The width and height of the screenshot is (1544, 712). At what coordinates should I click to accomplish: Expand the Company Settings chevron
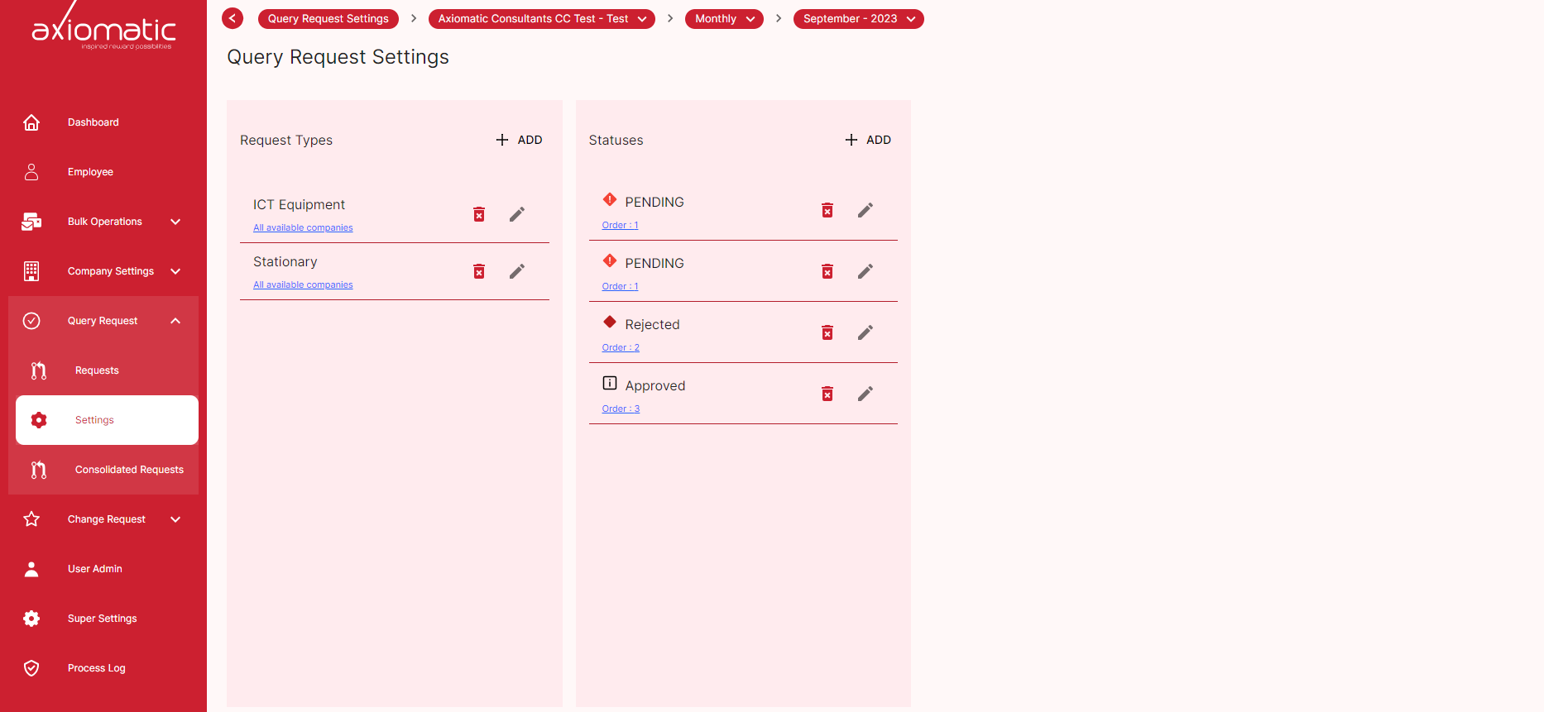click(x=175, y=271)
